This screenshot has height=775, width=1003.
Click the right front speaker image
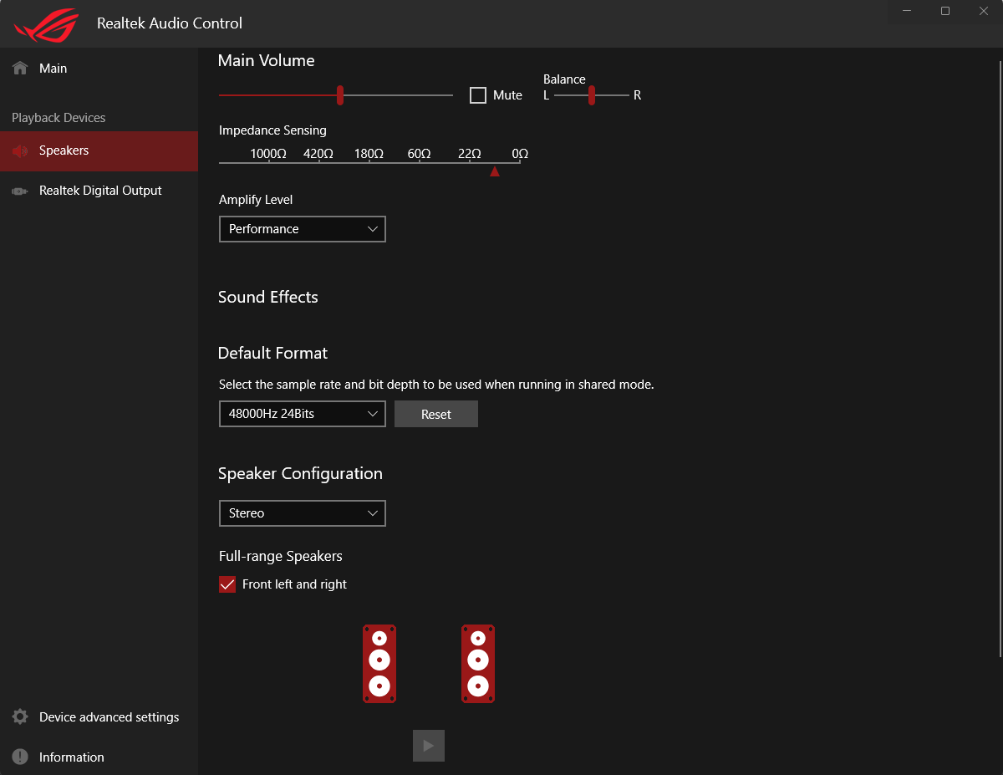(x=478, y=664)
